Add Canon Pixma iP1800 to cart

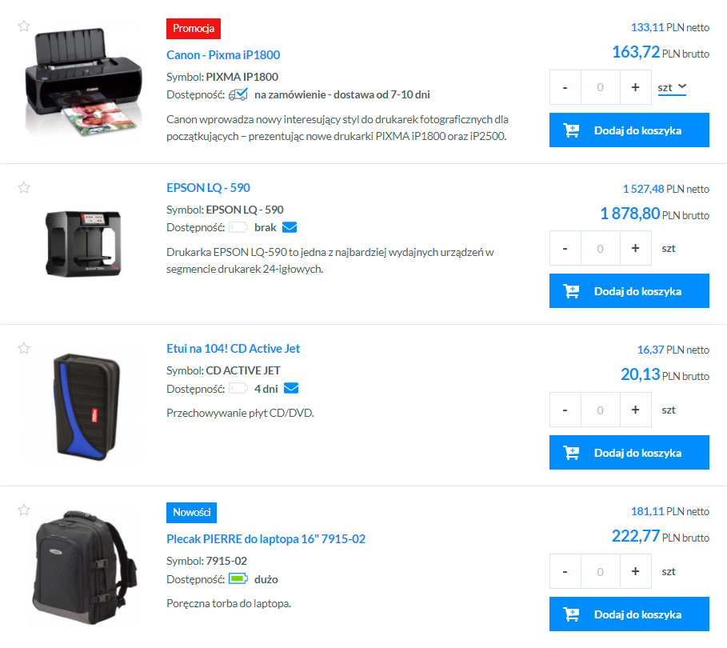pyautogui.click(x=629, y=130)
